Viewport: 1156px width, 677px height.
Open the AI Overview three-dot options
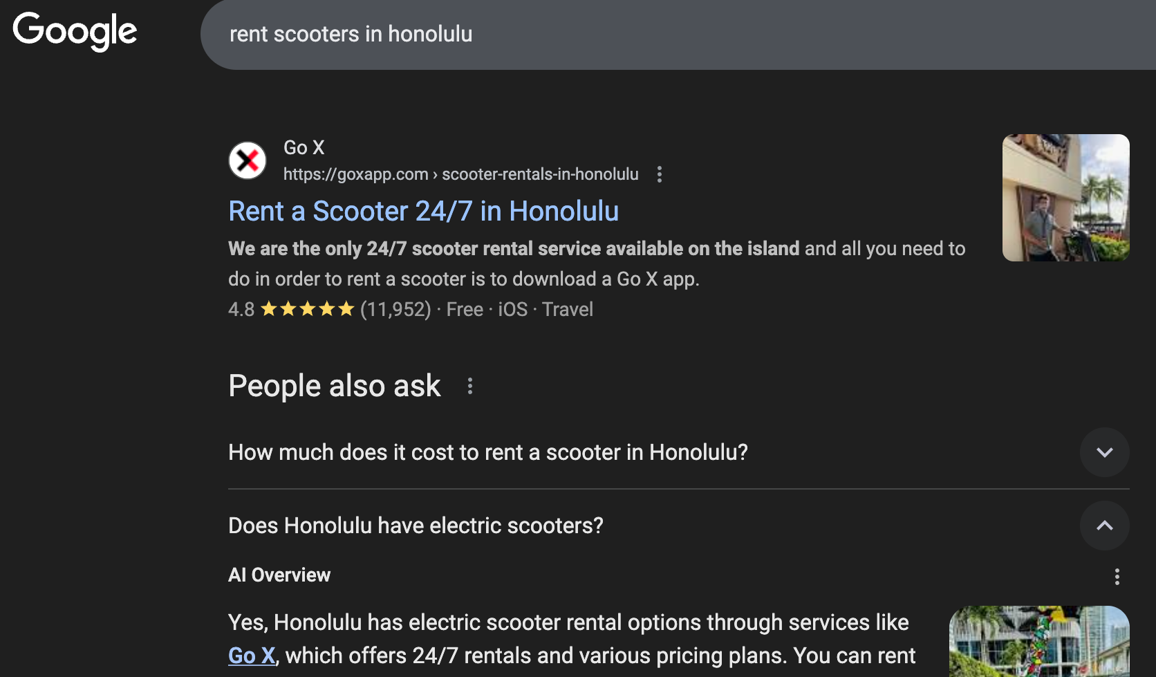pos(1117,577)
